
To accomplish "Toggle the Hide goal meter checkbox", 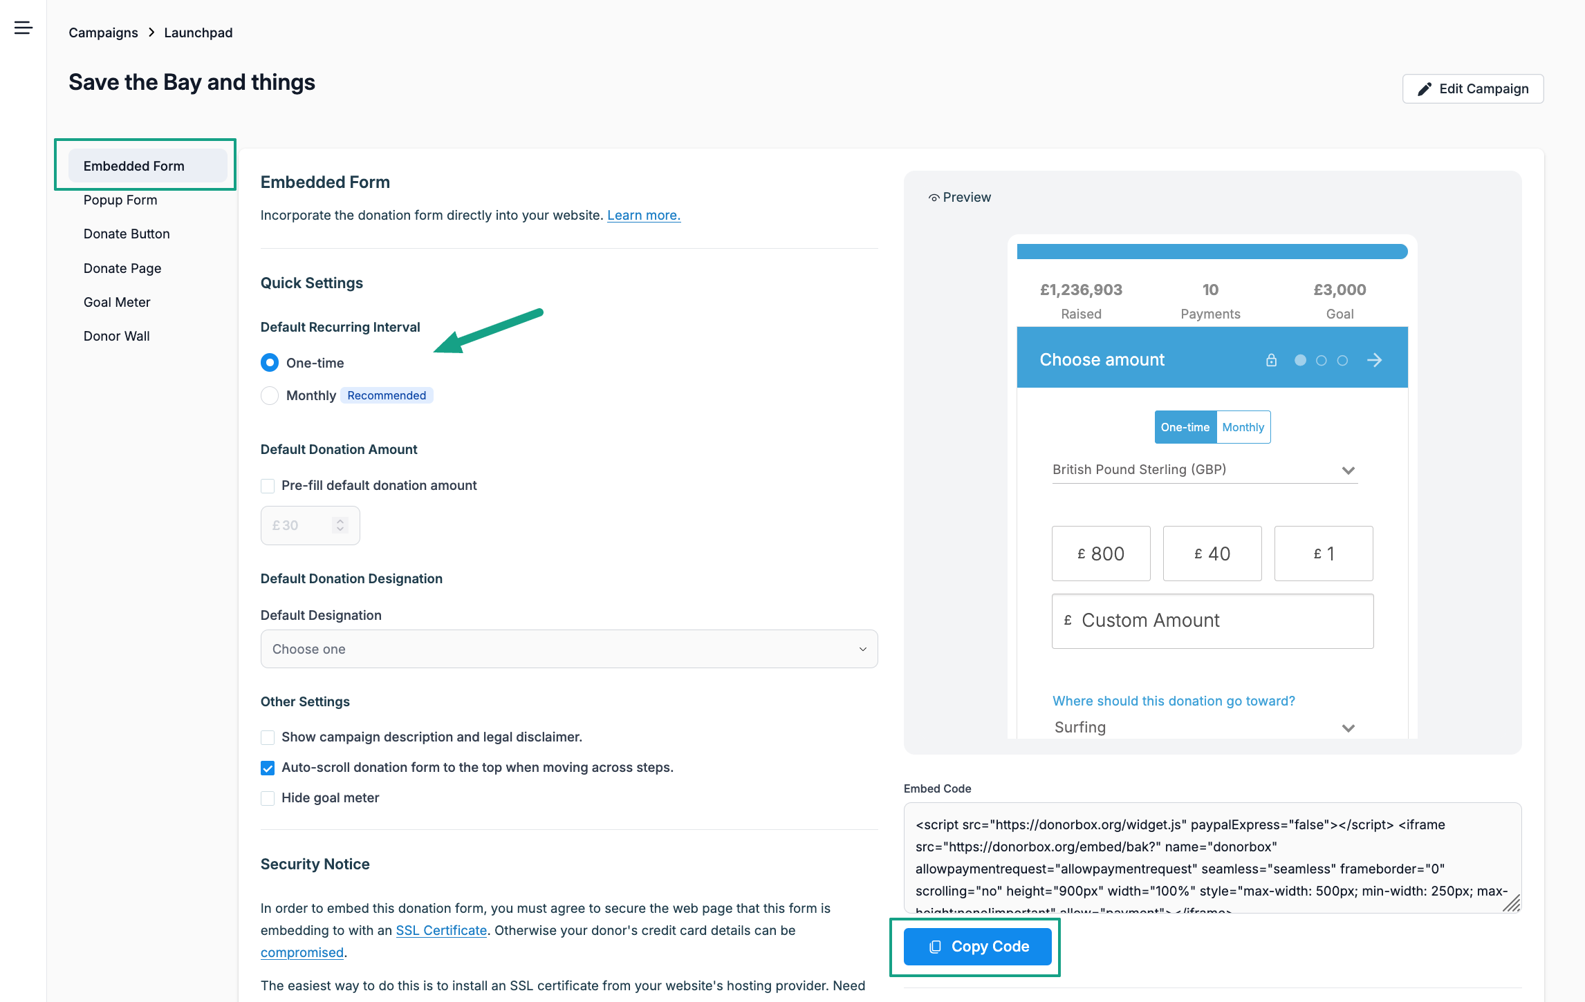I will pyautogui.click(x=268, y=798).
